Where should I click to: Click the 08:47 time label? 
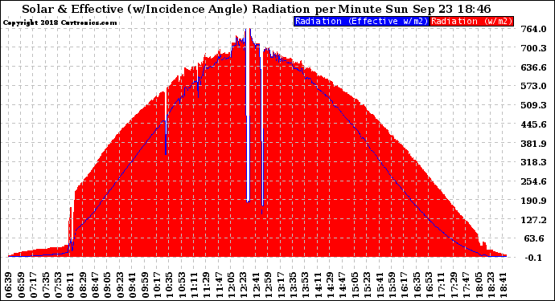click(95, 285)
